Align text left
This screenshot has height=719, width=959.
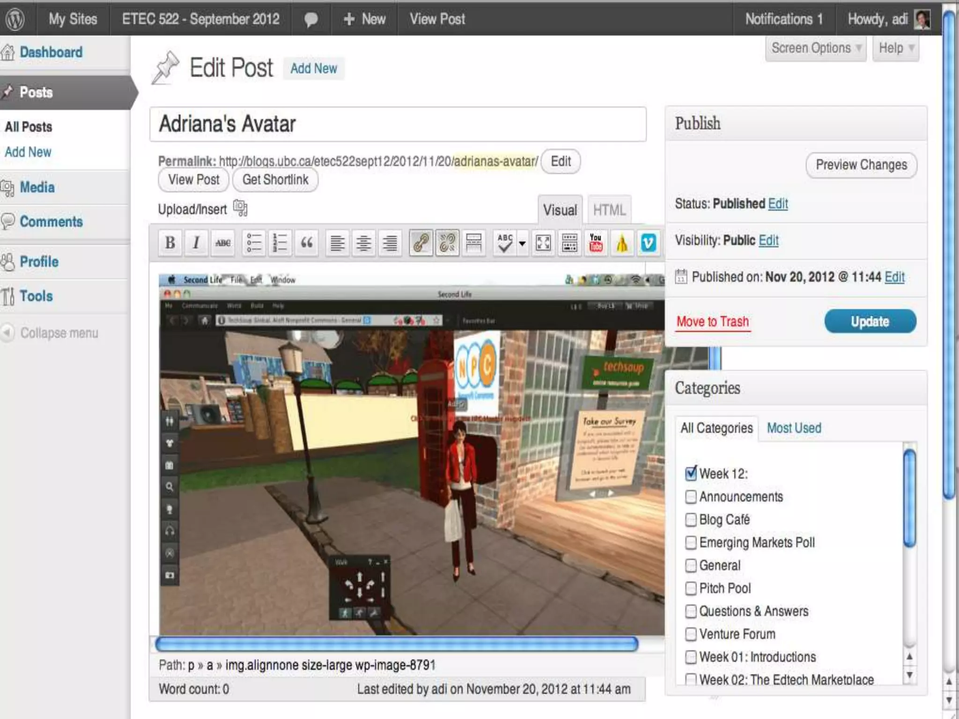pos(337,242)
